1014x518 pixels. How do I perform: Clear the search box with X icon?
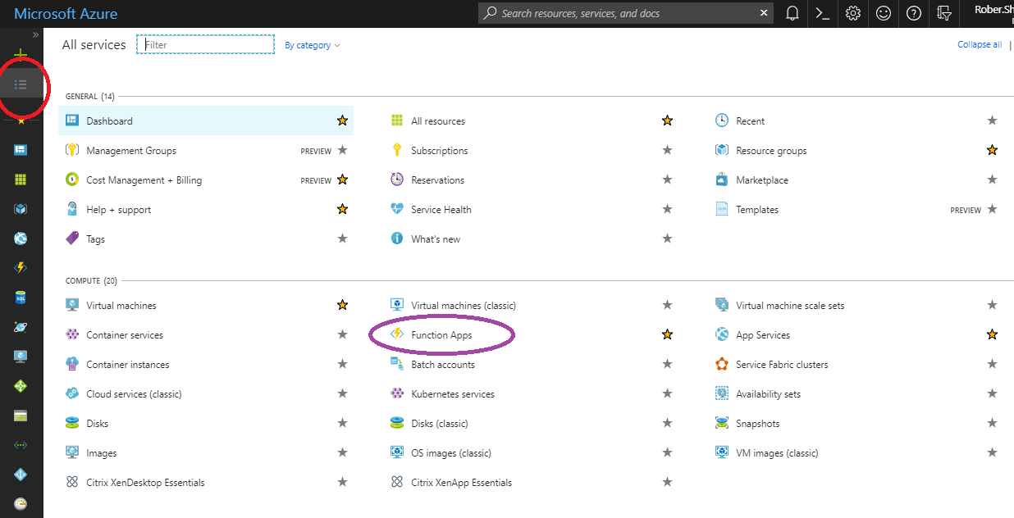[x=765, y=13]
